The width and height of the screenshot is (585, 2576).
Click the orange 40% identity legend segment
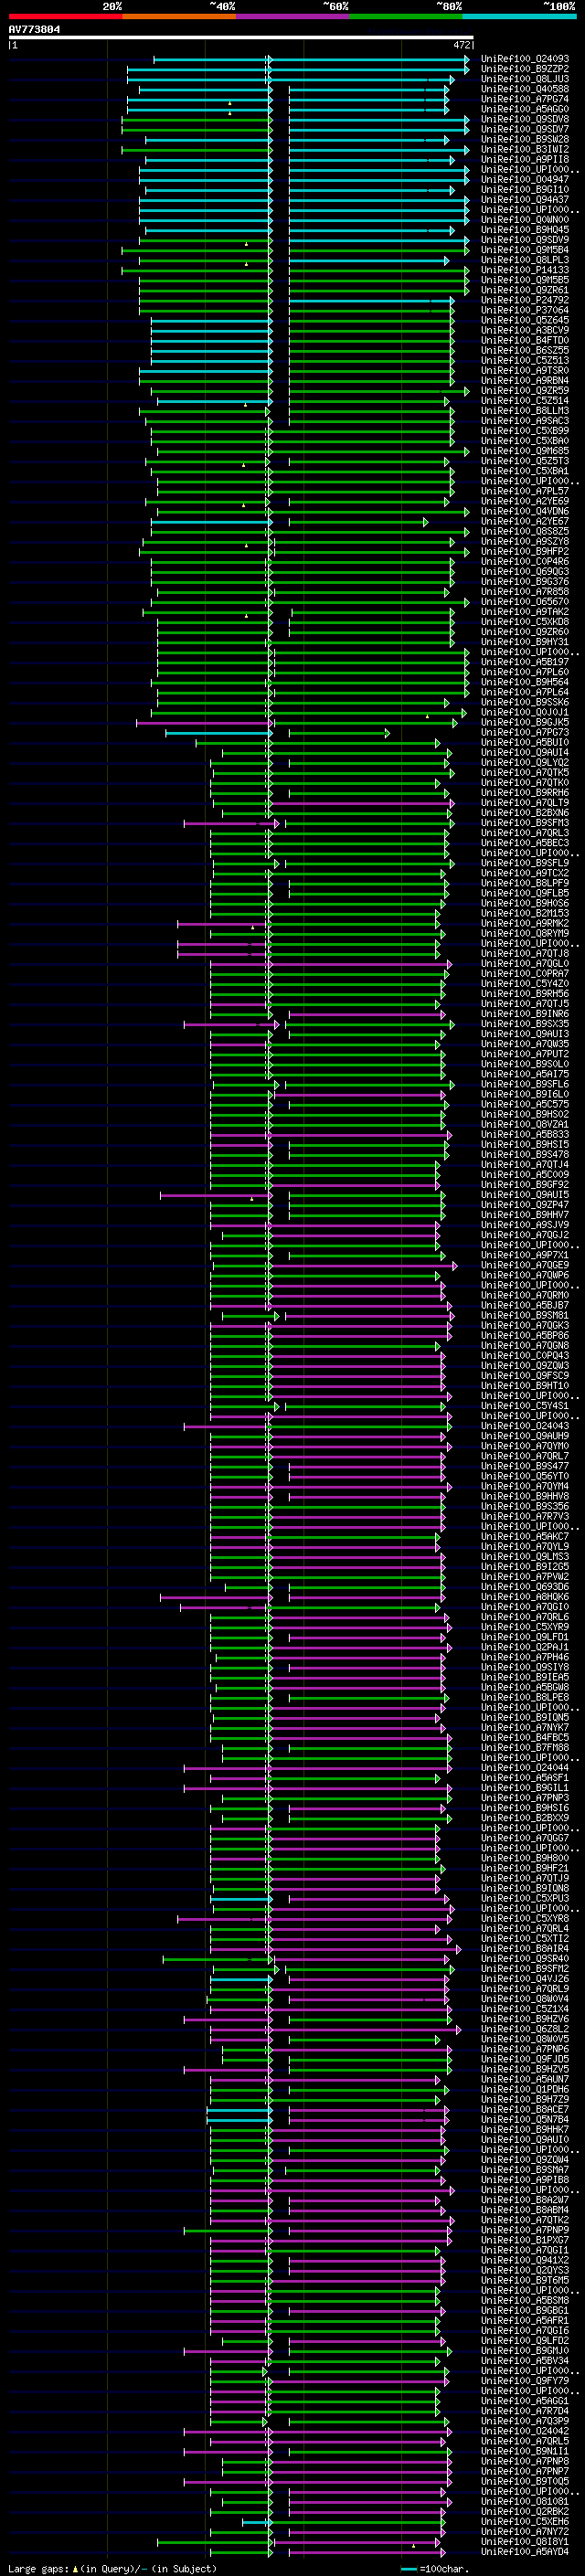[x=179, y=16]
